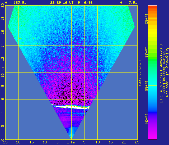Click the '6-September-1996 22:29:16 UT' caption
169x145 pixels.
pyautogui.click(x=161, y=74)
